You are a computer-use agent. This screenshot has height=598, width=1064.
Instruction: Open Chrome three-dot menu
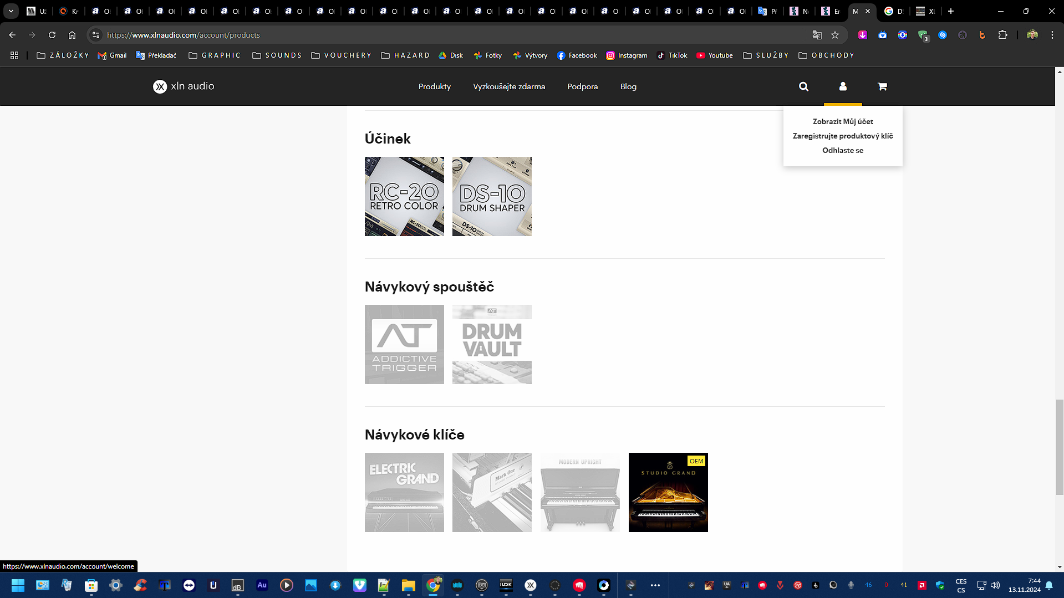tap(1052, 35)
